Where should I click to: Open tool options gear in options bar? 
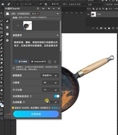tap(46, 4)
